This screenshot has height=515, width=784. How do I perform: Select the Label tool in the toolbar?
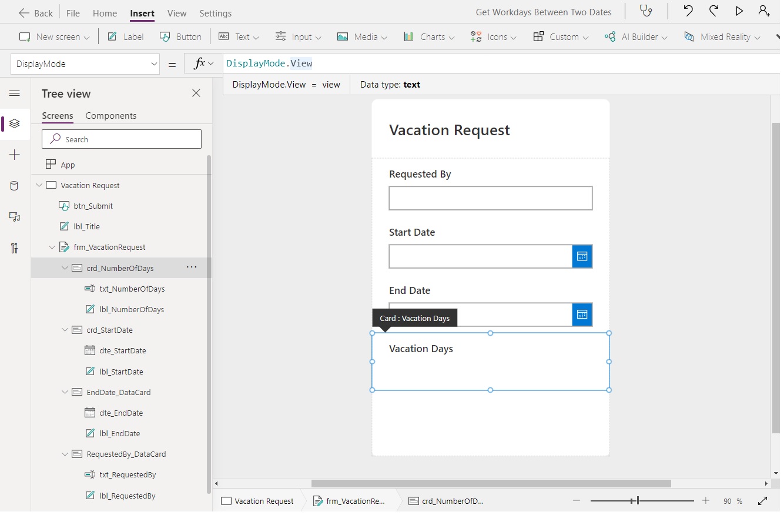(x=125, y=36)
